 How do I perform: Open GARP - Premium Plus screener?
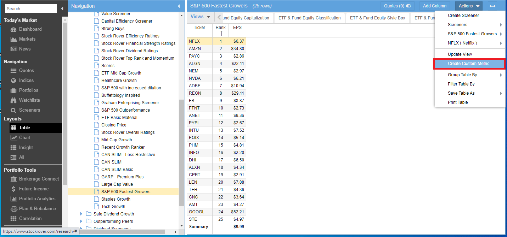coord(122,177)
